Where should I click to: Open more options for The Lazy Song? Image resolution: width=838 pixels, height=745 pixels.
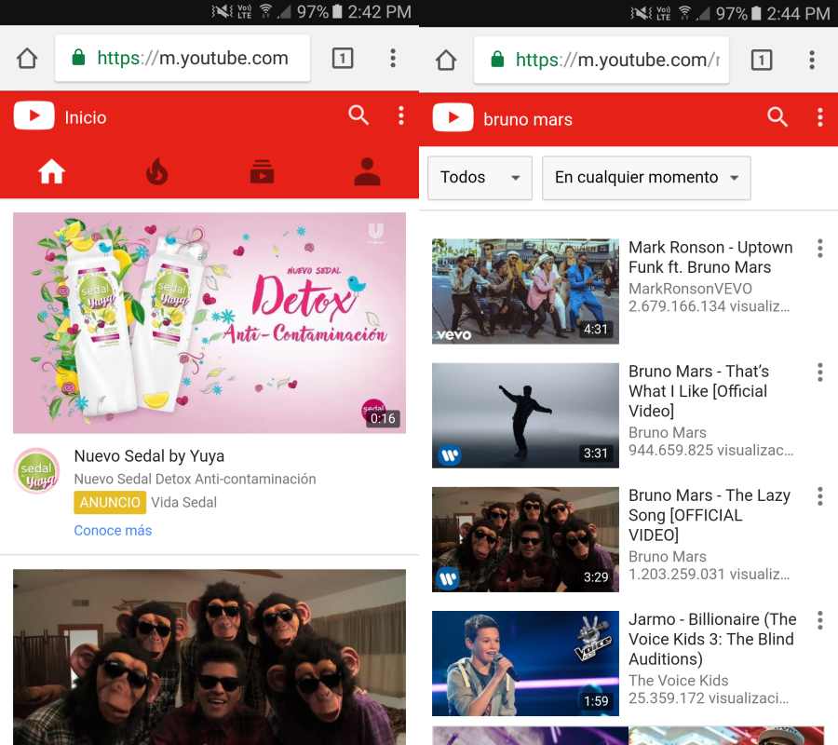(x=819, y=496)
